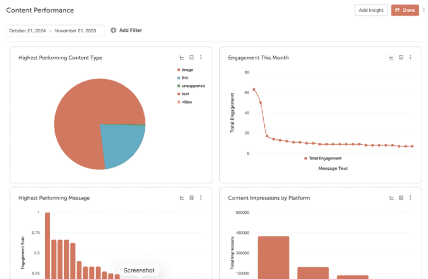Viewport: 428px width, 279px height.
Task: Open kebab menu on Highest Performing Content Type
Action: [201, 57]
